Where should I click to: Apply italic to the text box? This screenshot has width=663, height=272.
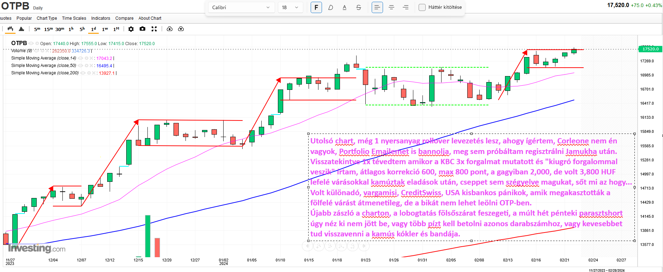[330, 7]
